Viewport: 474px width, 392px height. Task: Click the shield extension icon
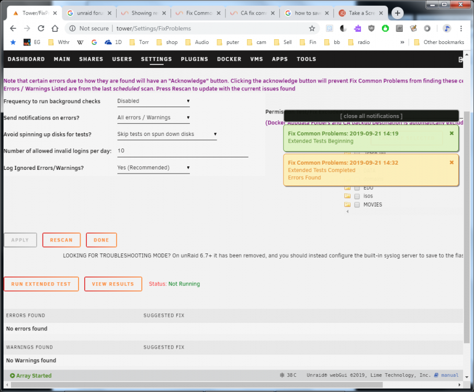(371, 28)
